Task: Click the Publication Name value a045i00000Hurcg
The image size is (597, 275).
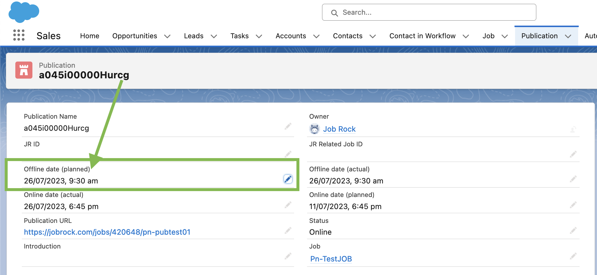Action: (57, 128)
